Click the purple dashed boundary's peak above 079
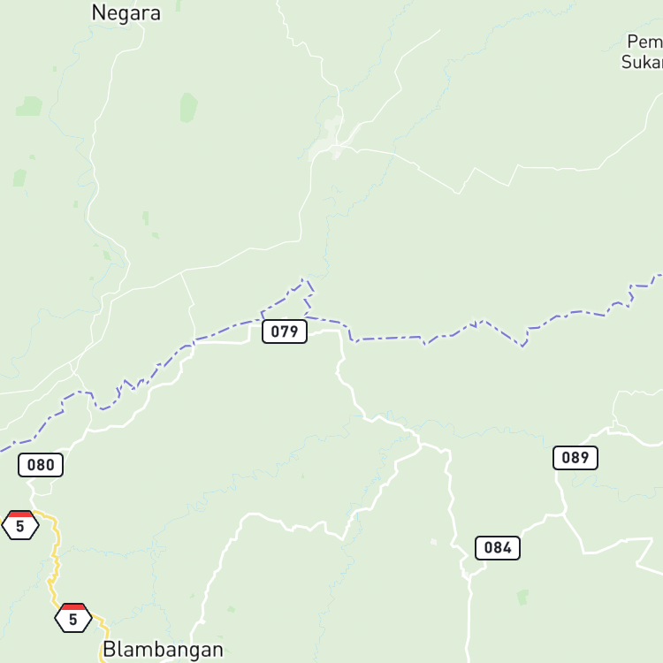 (x=302, y=279)
